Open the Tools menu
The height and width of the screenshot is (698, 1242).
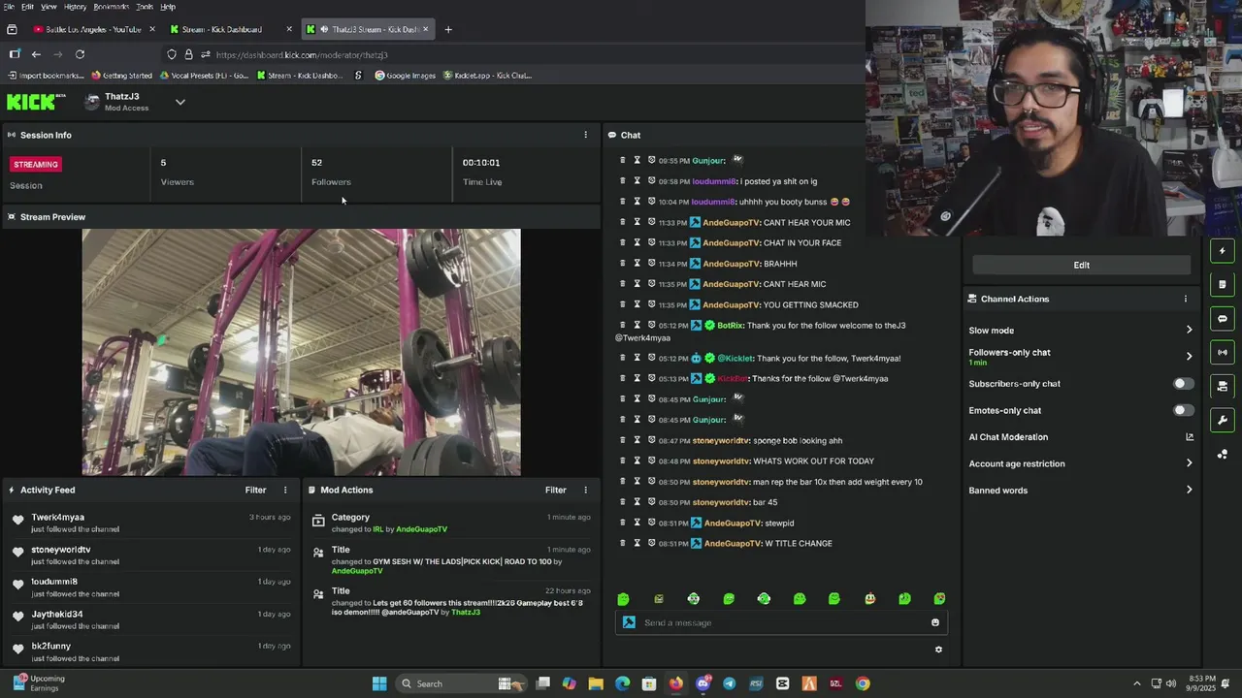[145, 7]
